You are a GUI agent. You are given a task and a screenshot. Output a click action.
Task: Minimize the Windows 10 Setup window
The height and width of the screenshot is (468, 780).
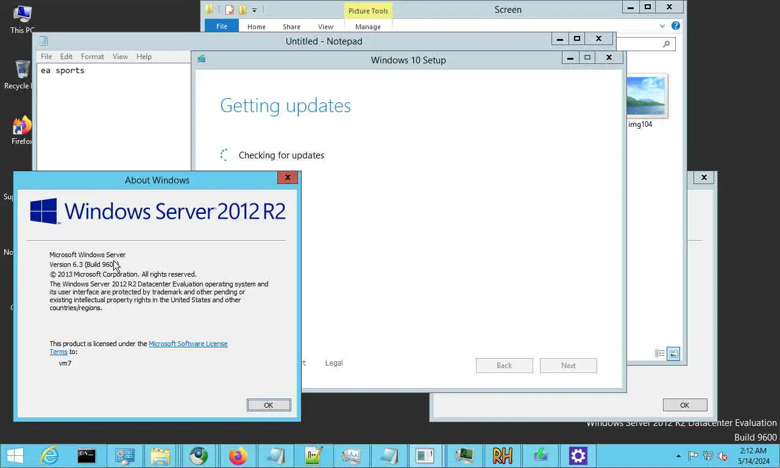click(x=570, y=58)
